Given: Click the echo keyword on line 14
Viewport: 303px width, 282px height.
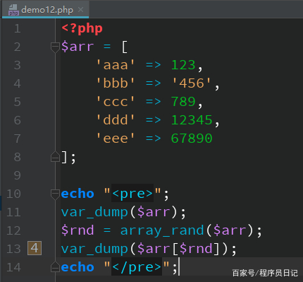Looking at the screenshot, I should pyautogui.click(x=78, y=267).
